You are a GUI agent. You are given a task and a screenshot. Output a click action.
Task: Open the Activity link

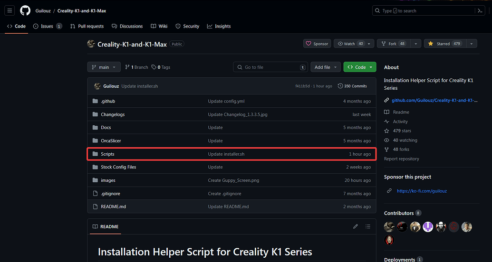point(400,122)
